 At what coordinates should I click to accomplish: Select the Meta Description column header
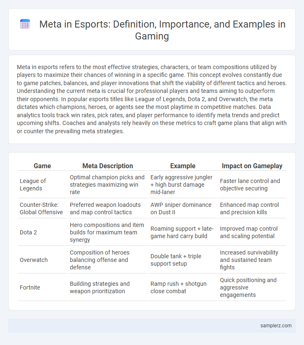click(108, 166)
